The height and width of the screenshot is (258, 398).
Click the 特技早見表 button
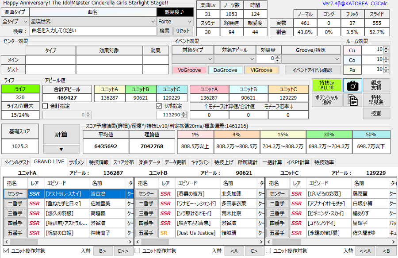point(376,100)
